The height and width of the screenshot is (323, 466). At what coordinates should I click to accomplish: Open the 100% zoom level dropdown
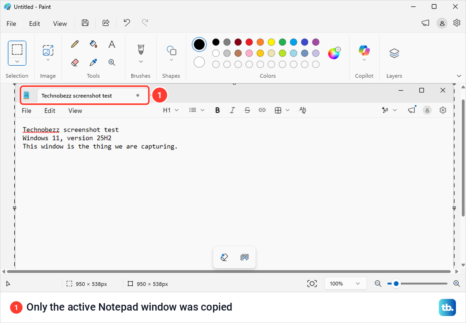(x=346, y=284)
